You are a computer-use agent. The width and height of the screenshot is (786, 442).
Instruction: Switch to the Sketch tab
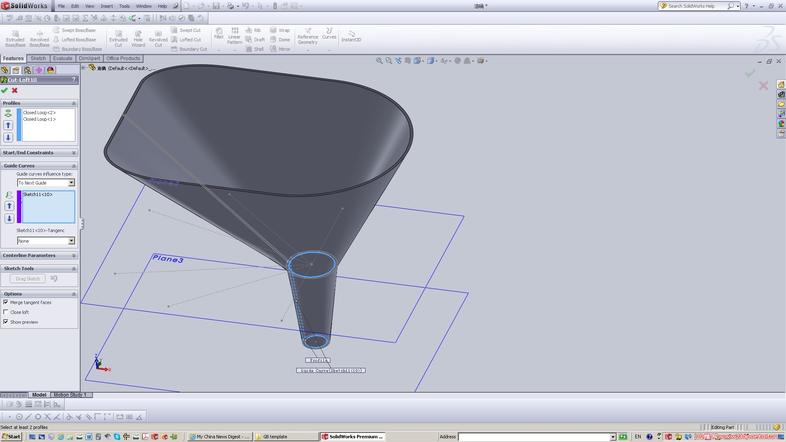(x=38, y=59)
